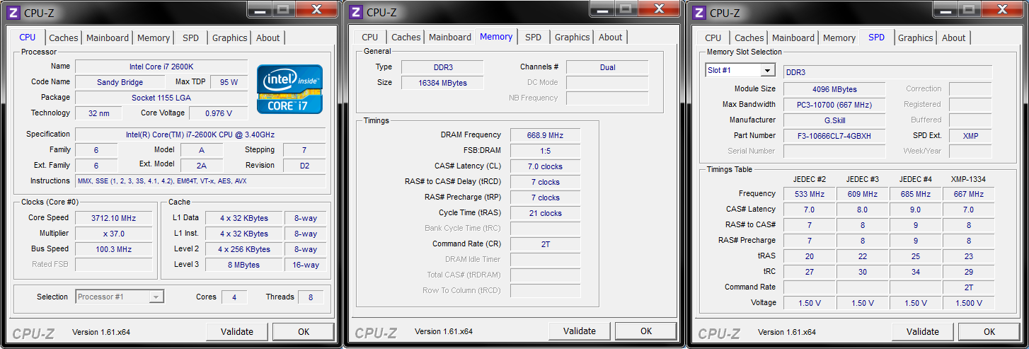This screenshot has height=349, width=1029.
Task: Click the Threads value 8
Action: pos(311,297)
